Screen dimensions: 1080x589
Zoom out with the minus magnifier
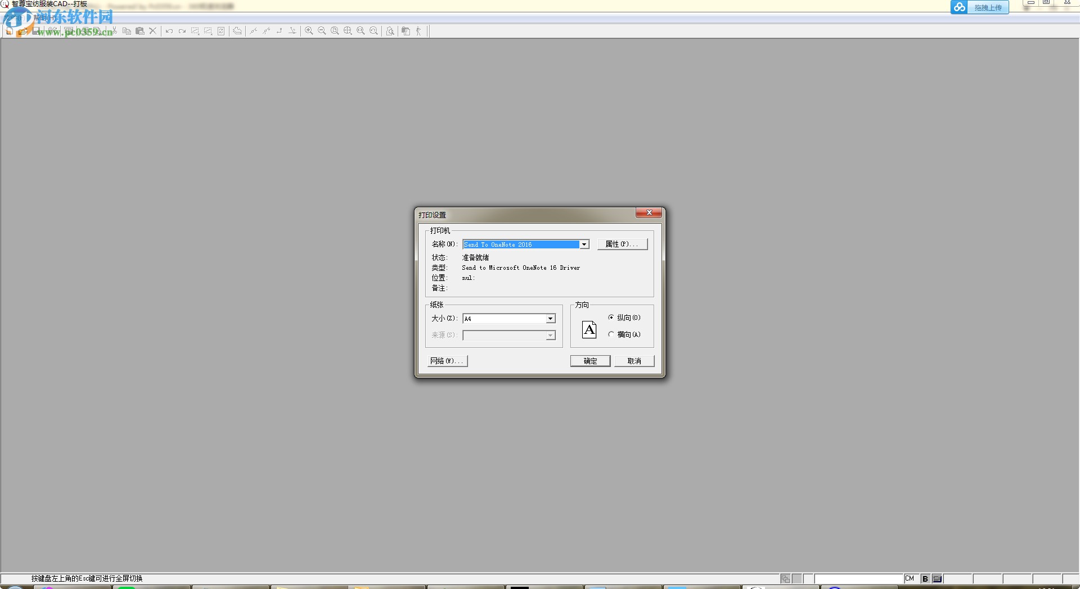coord(322,31)
